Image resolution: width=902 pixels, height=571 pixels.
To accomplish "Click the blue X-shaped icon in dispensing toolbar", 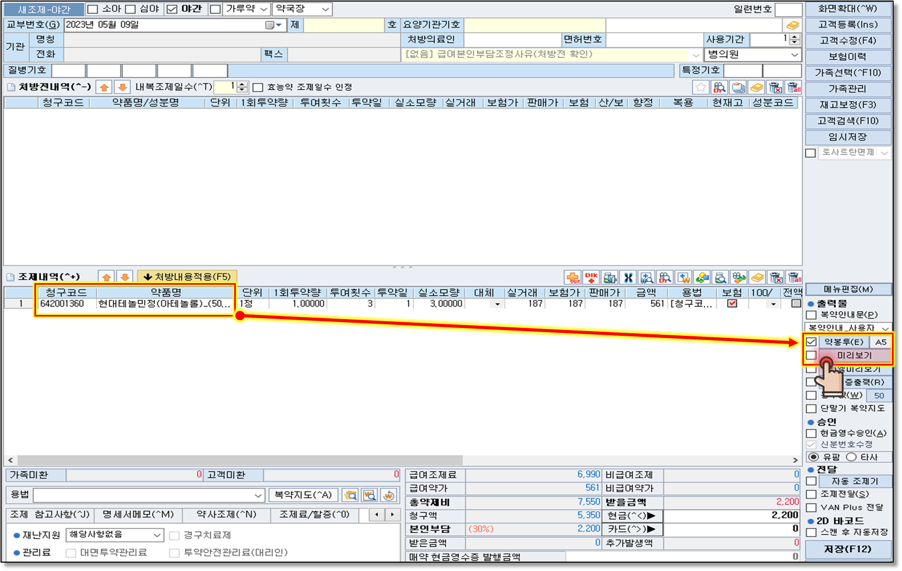I will click(x=628, y=277).
